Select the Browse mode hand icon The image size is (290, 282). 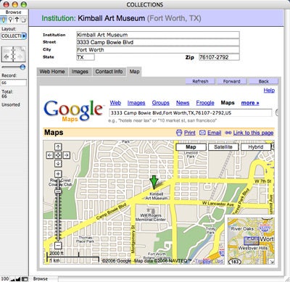point(4,20)
